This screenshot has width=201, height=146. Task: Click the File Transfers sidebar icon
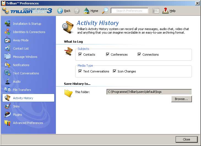tap(7, 90)
